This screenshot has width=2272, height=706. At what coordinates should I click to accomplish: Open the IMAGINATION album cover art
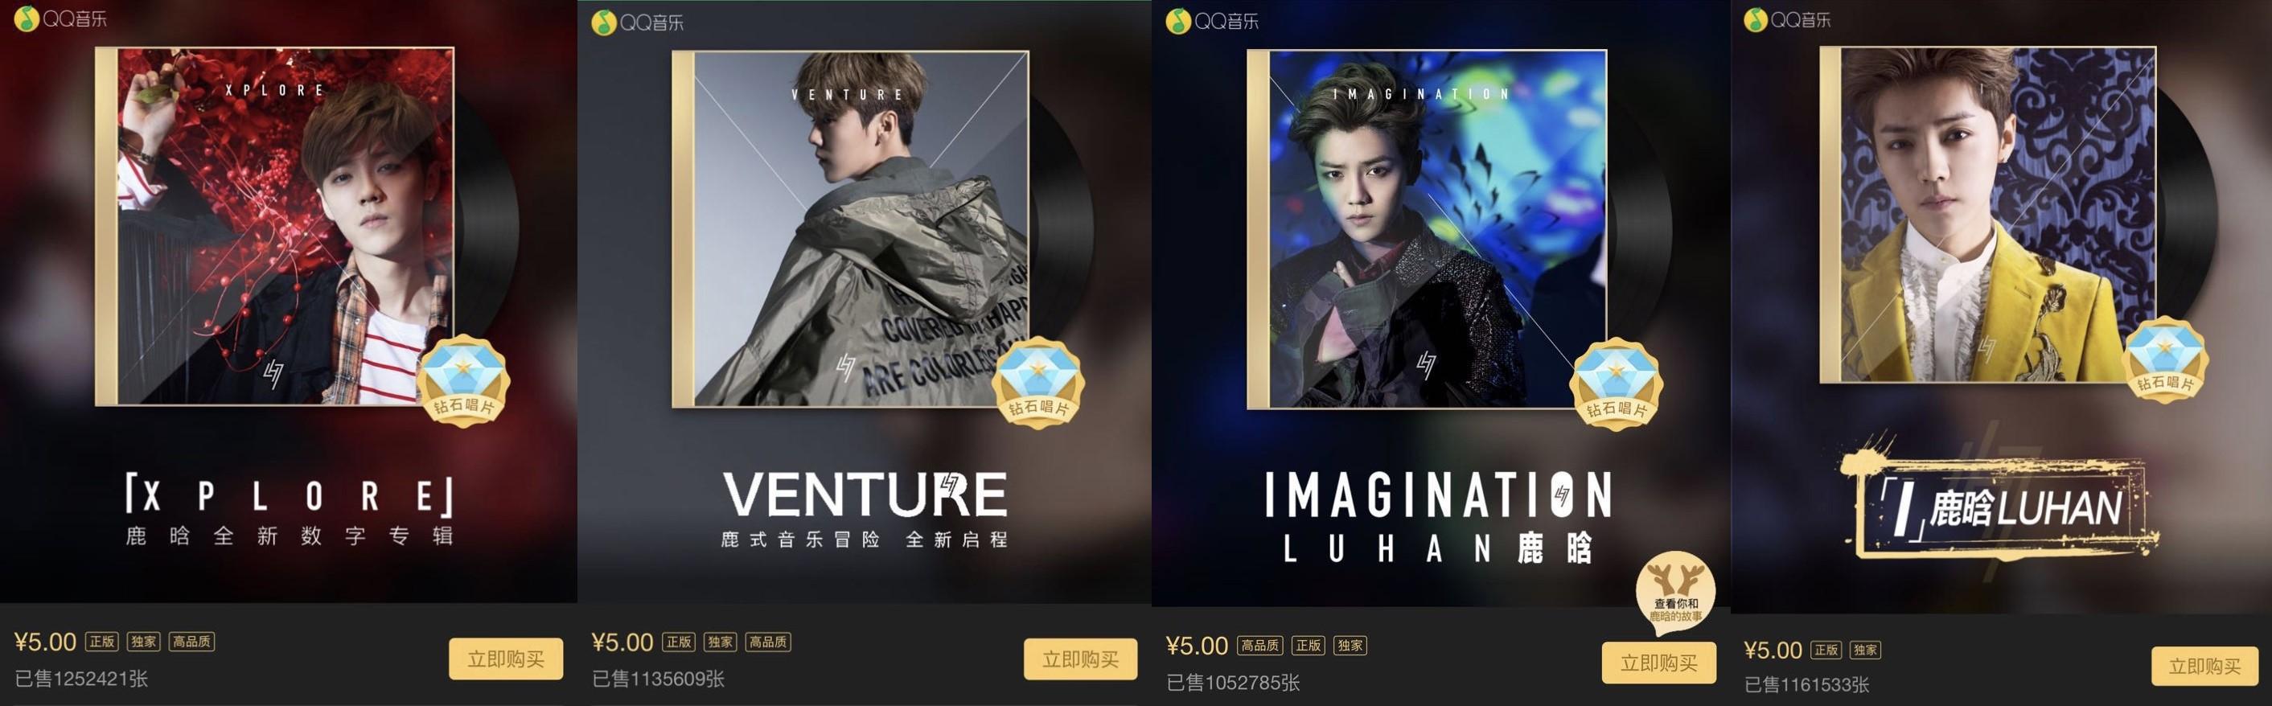[1426, 229]
